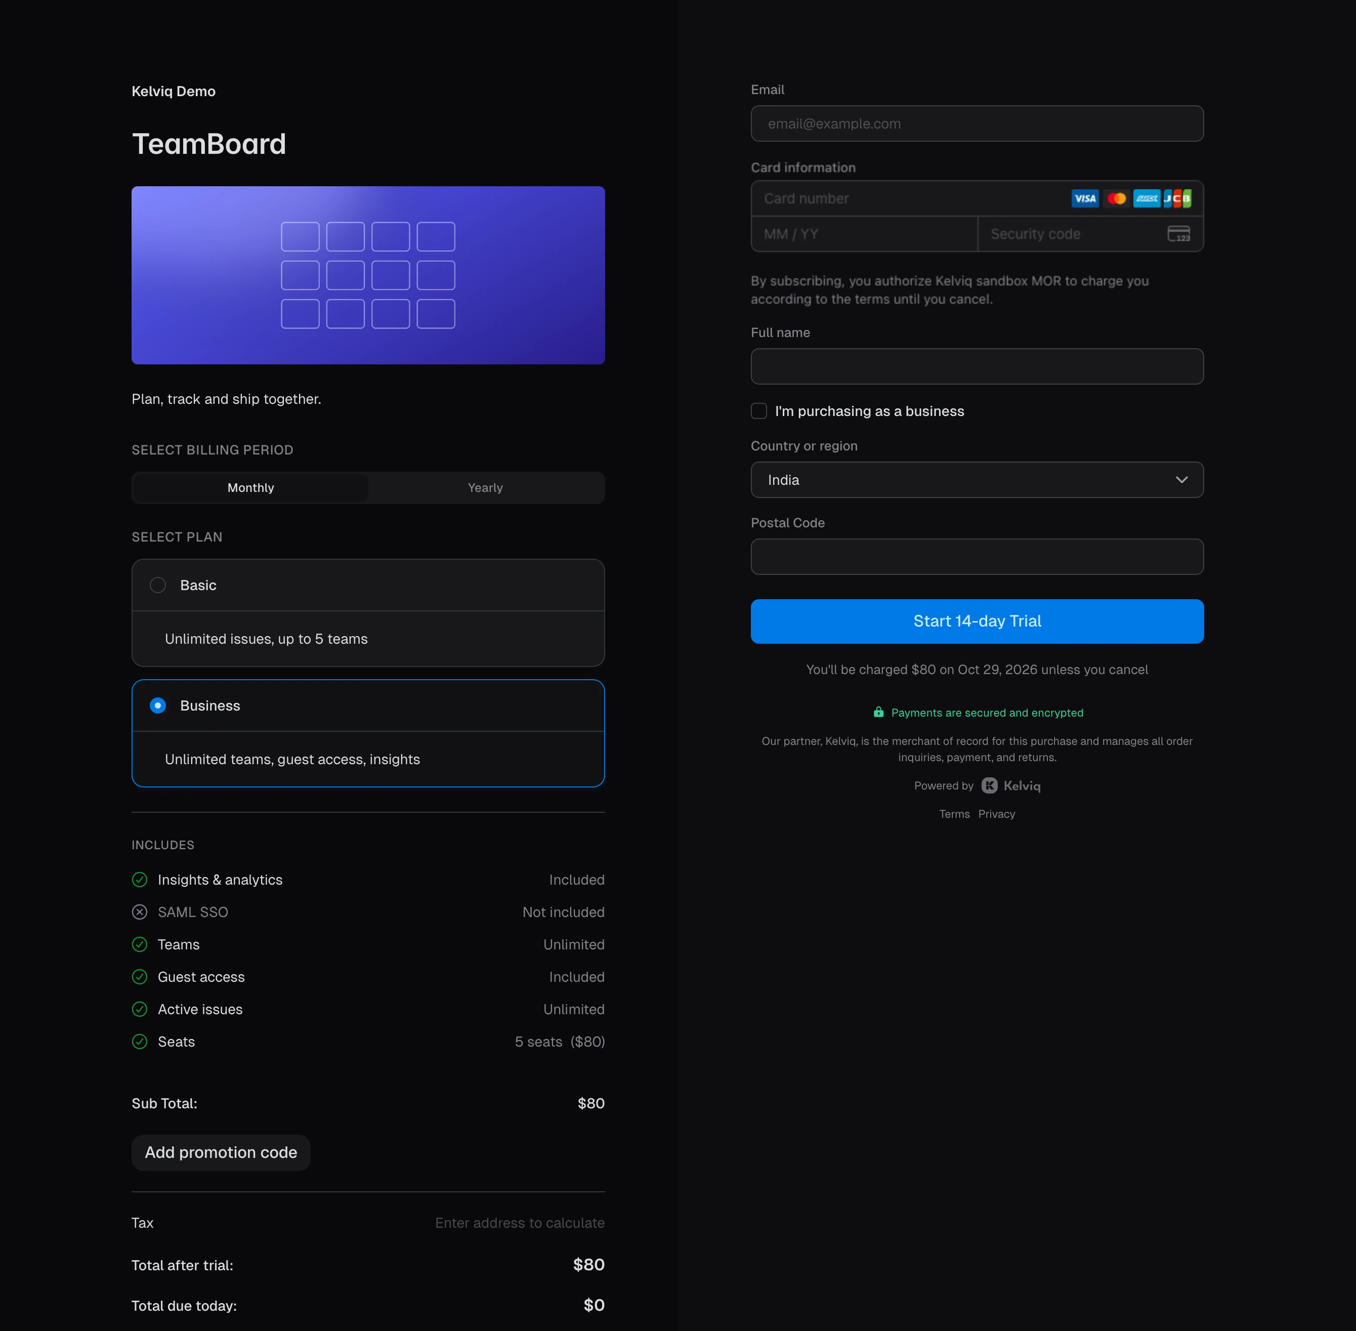Select the Business plan radio button
1356x1331 pixels.
(x=158, y=705)
